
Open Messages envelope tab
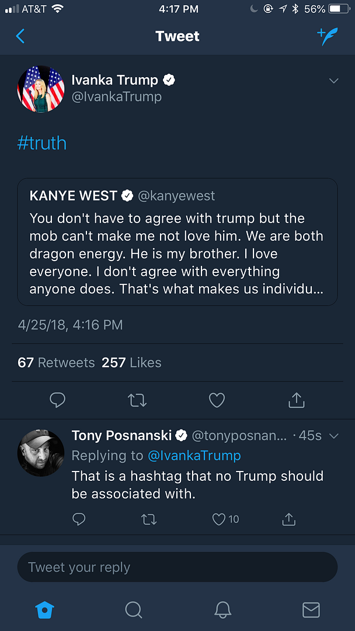click(x=311, y=610)
